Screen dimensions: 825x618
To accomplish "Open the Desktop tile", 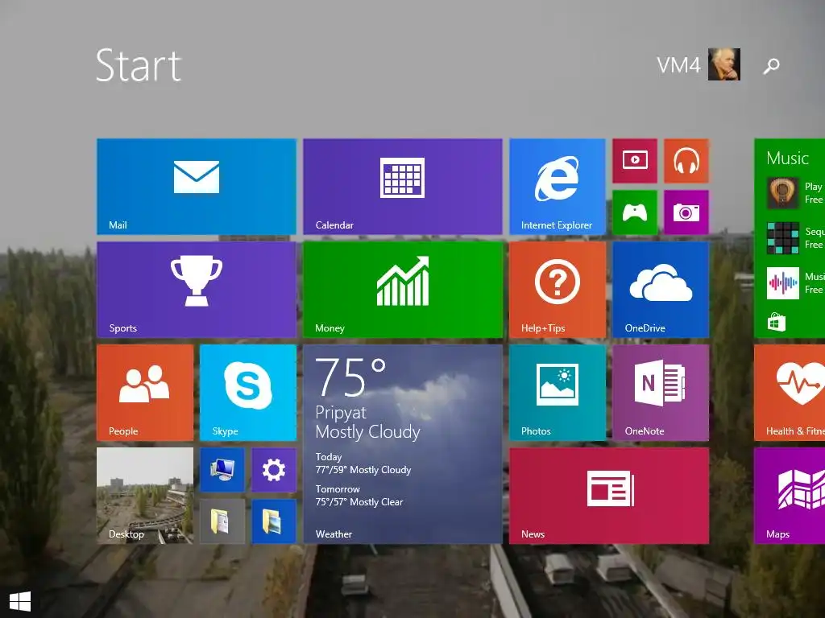I will tap(145, 496).
